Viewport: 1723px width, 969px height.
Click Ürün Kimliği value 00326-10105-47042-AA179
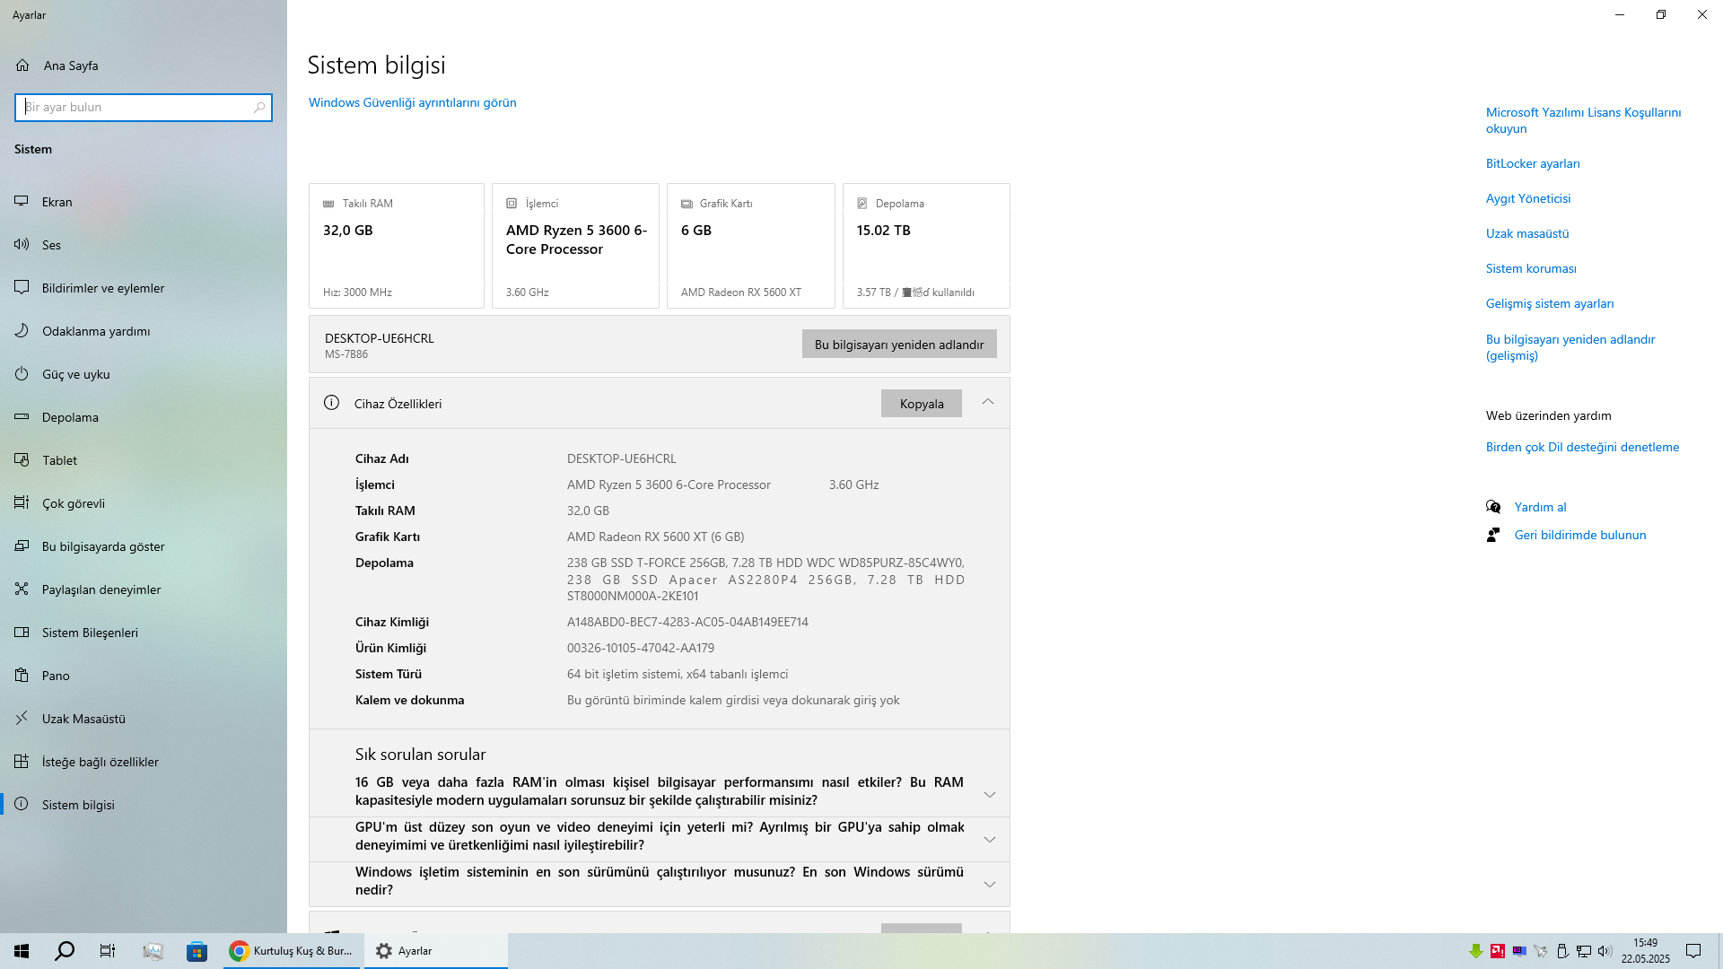pyautogui.click(x=641, y=648)
